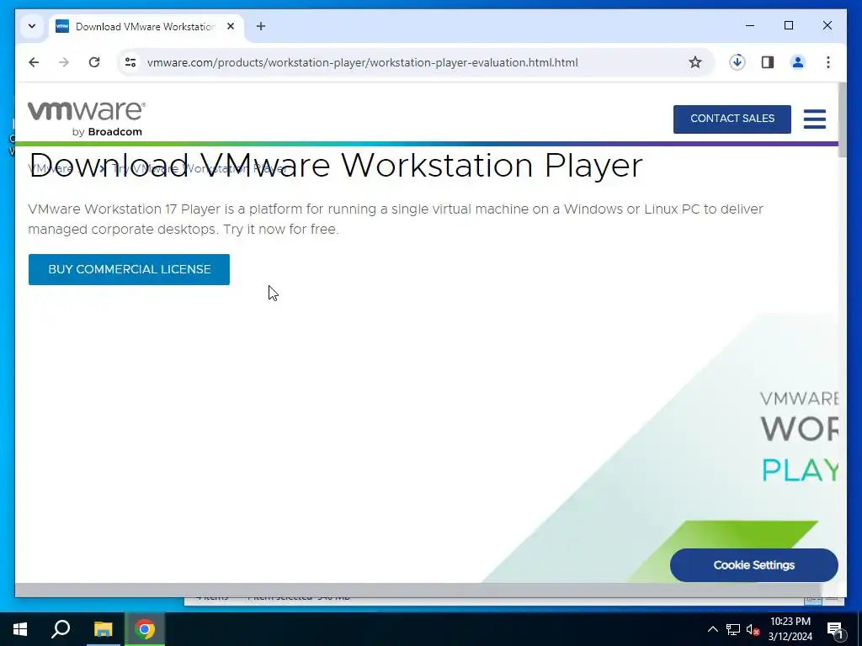Minimize the Chrome window
This screenshot has width=862, height=646.
point(750,25)
